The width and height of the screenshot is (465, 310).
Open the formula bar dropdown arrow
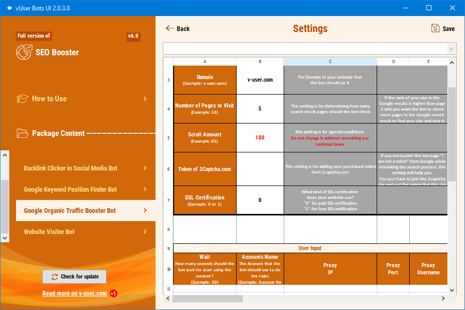(x=451, y=49)
